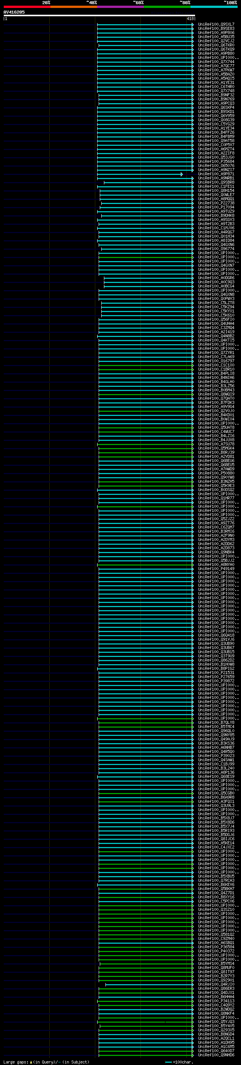This screenshot has height=1065, width=241.
Task: Open hit UniRef100_Q91VJ6
Action: coord(216,639)
